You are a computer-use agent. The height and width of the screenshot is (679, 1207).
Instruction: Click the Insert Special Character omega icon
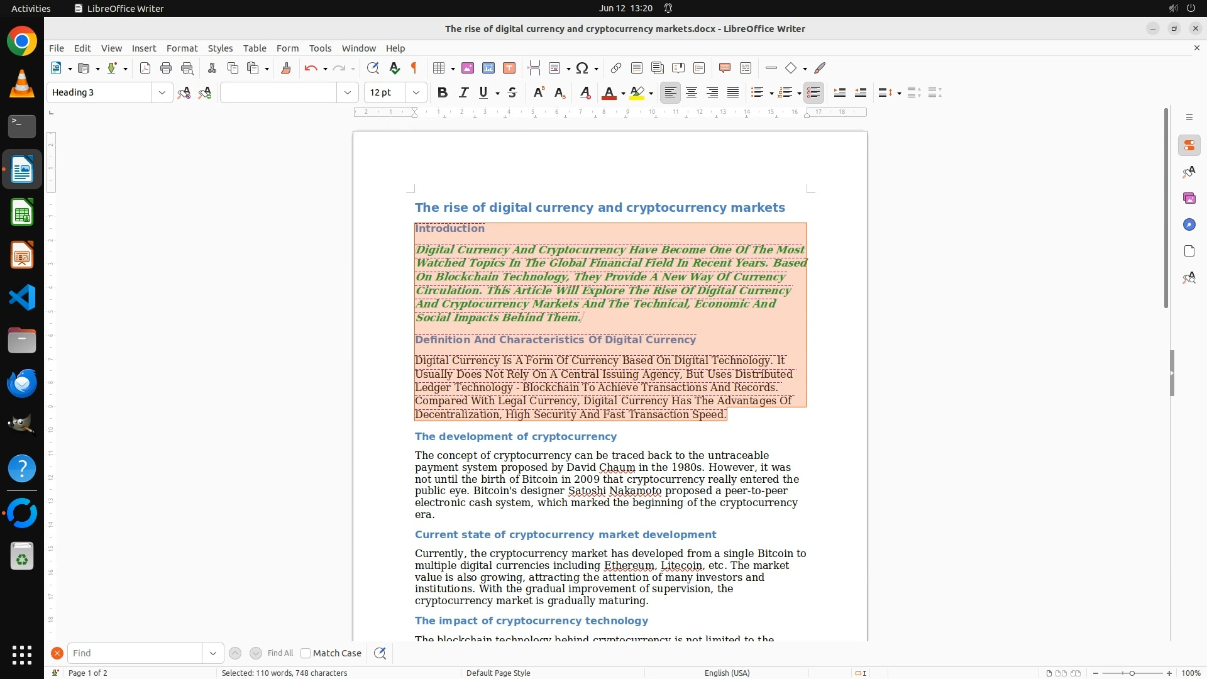pyautogui.click(x=583, y=68)
